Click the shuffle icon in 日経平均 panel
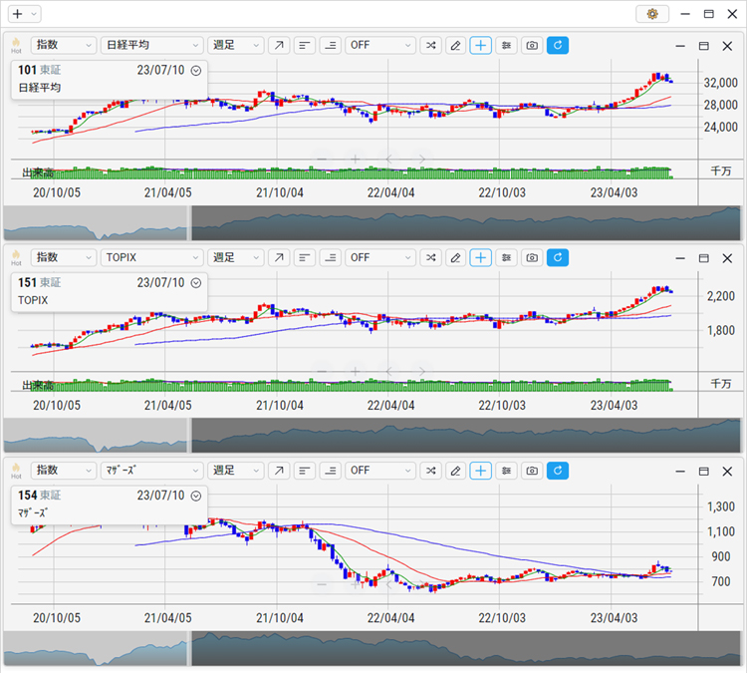Screen dimensions: 747x673 point(430,45)
